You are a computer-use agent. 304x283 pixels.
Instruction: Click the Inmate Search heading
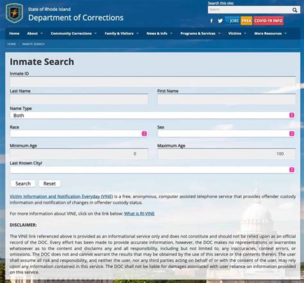click(x=42, y=62)
